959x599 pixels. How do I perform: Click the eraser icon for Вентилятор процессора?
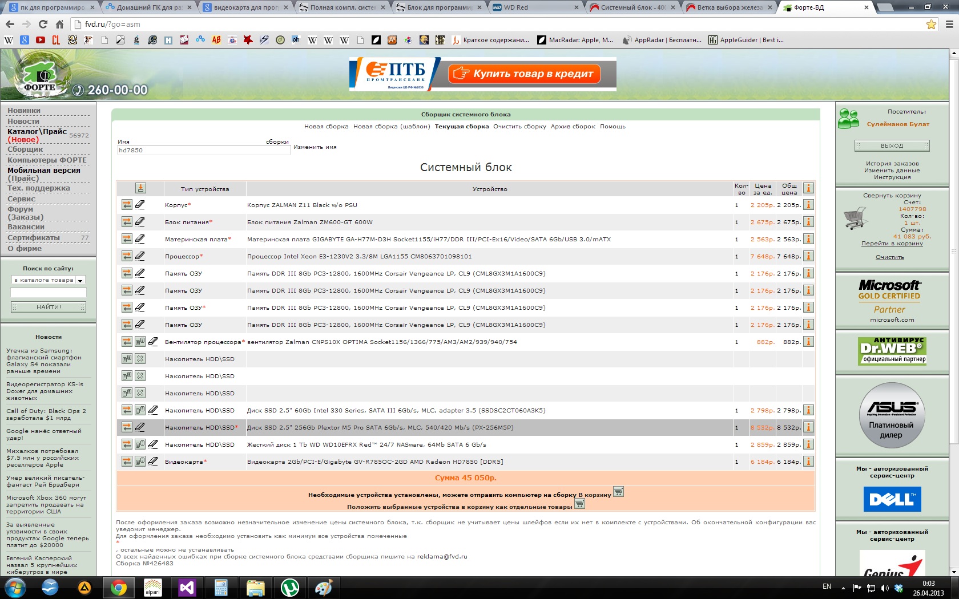point(153,342)
